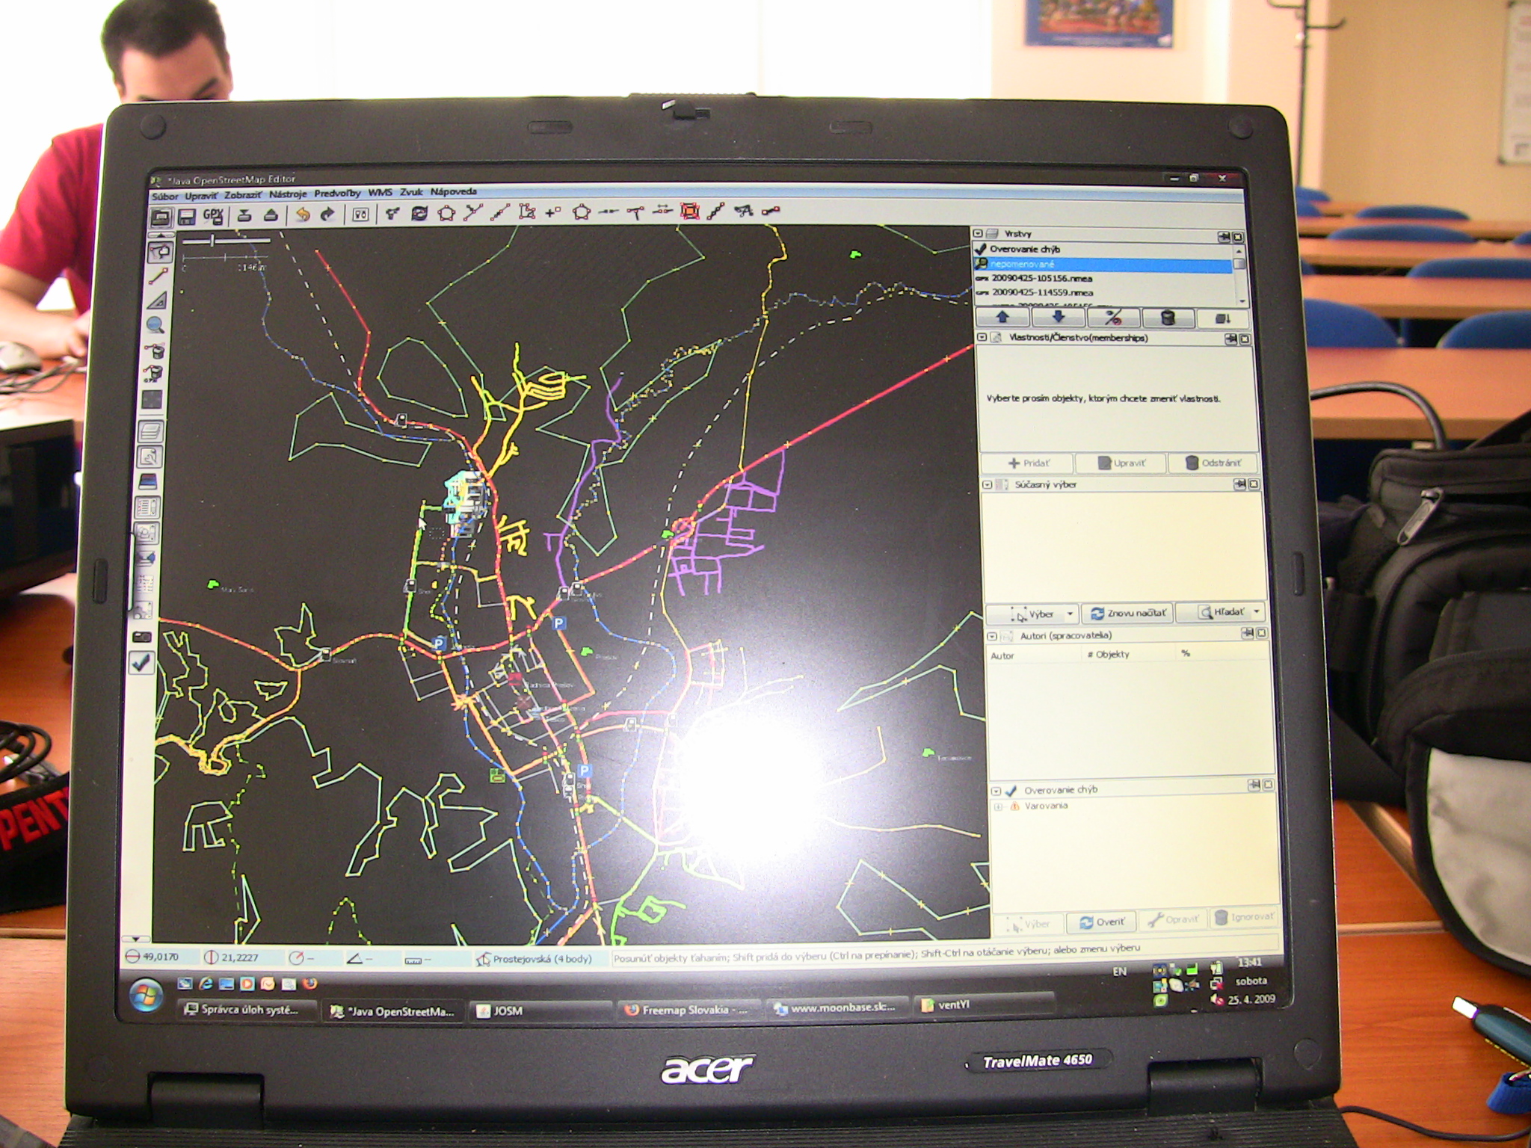Collapse the Vrstvy panel arrow
Screen dimensions: 1531x1148
coord(979,234)
